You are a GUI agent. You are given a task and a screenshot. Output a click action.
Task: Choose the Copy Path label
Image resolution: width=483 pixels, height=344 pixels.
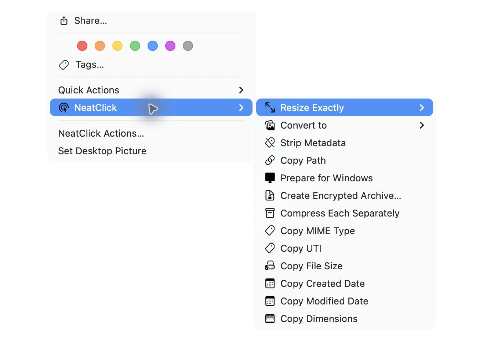[x=303, y=160]
